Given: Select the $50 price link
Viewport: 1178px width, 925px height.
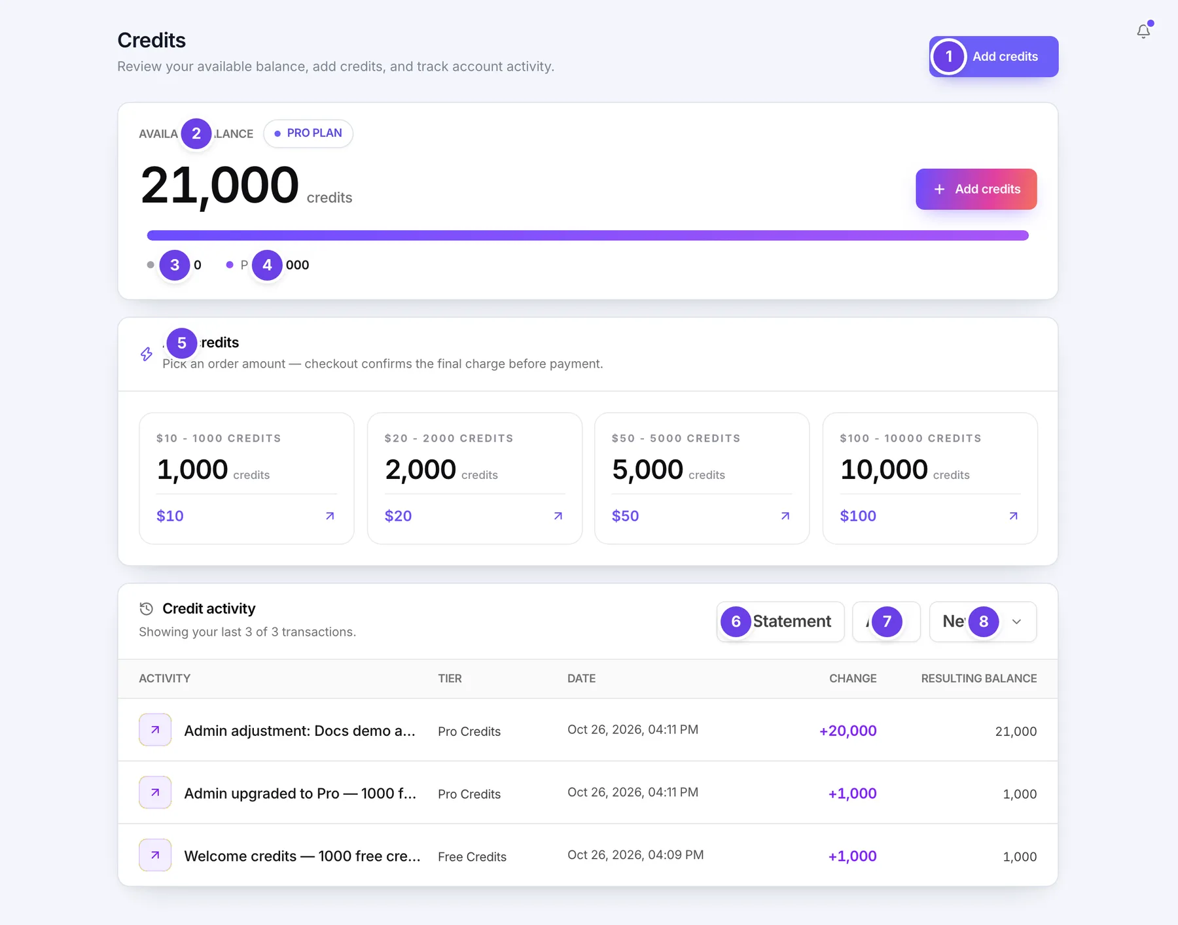Looking at the screenshot, I should 625,516.
